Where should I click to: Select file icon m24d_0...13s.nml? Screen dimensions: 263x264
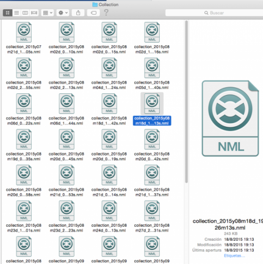109,211
